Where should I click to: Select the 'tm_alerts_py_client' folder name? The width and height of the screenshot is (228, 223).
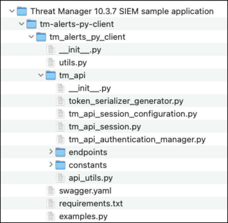[87, 37]
